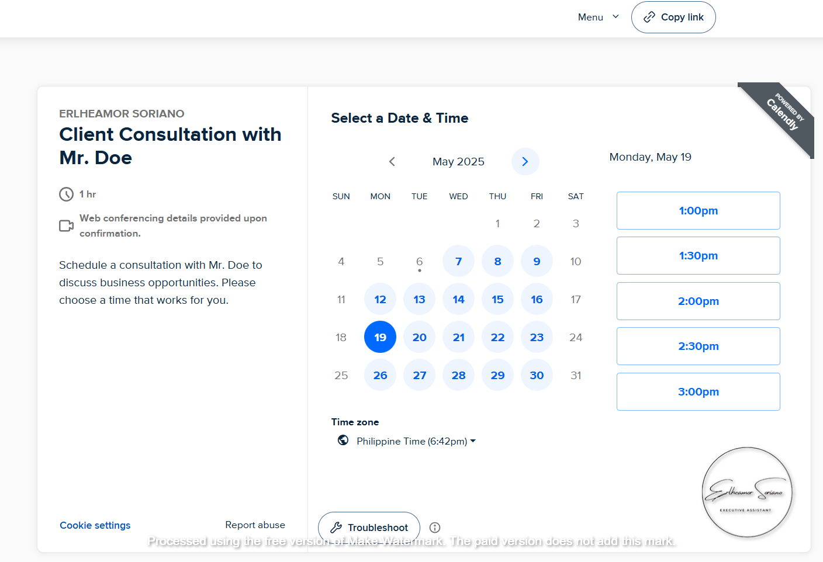Go back to the previous month arrow
Screen dimensions: 823x562
(x=392, y=162)
